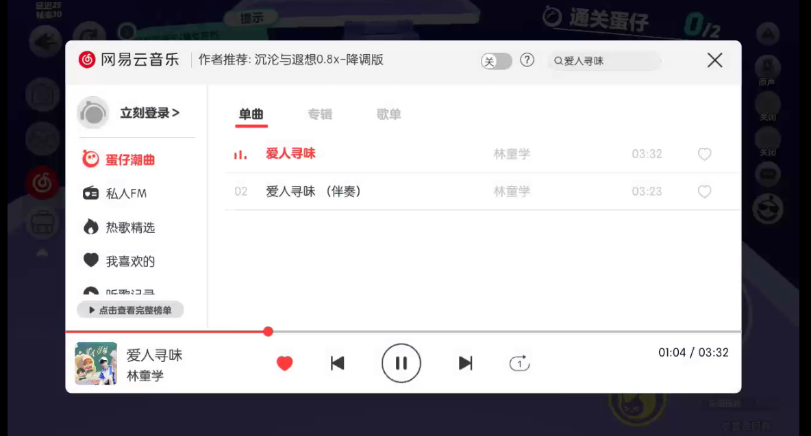Switch to the 歌单 tab
Image resolution: width=811 pixels, height=436 pixels.
[388, 114]
